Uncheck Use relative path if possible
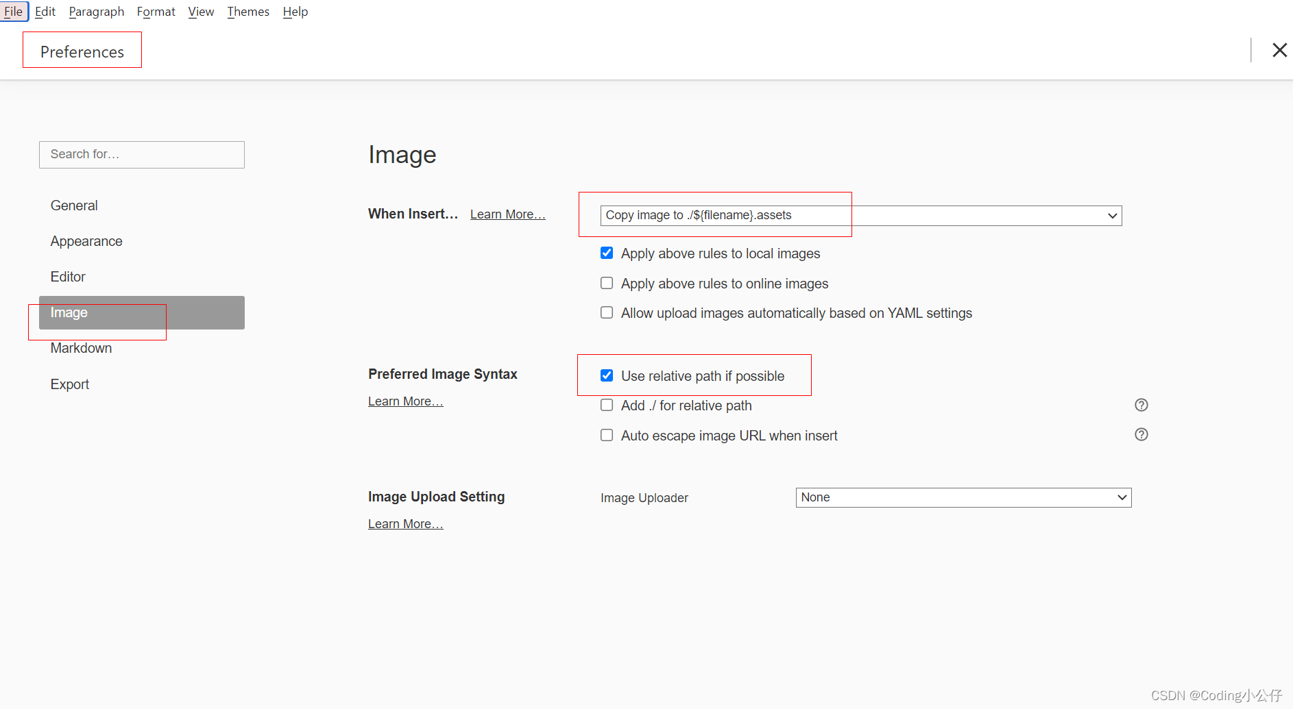The width and height of the screenshot is (1293, 709). click(x=607, y=375)
